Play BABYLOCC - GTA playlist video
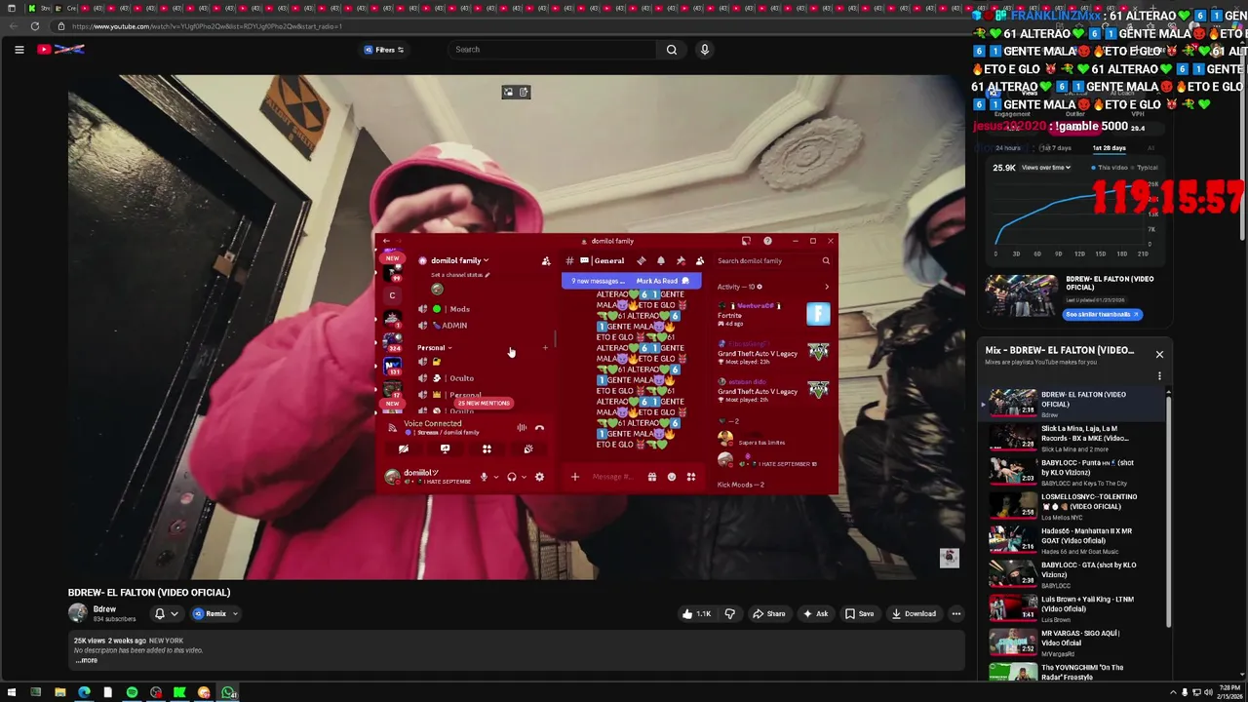Viewport: 1248px width, 702px height. point(1072,573)
